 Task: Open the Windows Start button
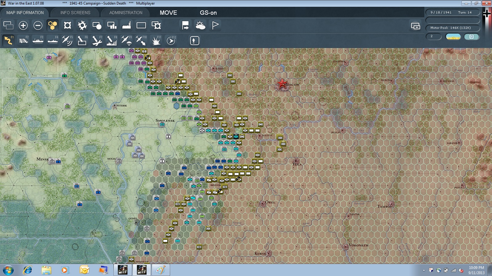8,270
